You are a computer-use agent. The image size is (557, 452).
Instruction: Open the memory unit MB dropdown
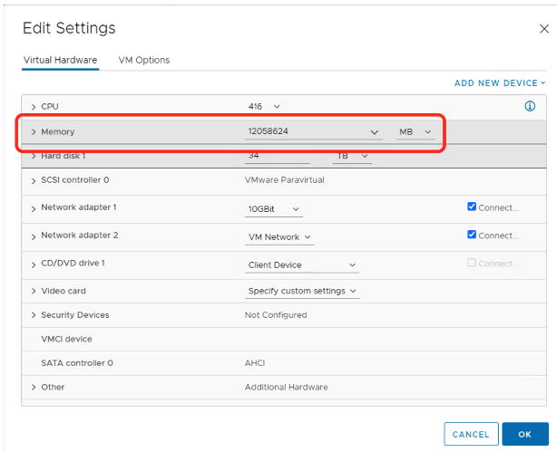[415, 132]
